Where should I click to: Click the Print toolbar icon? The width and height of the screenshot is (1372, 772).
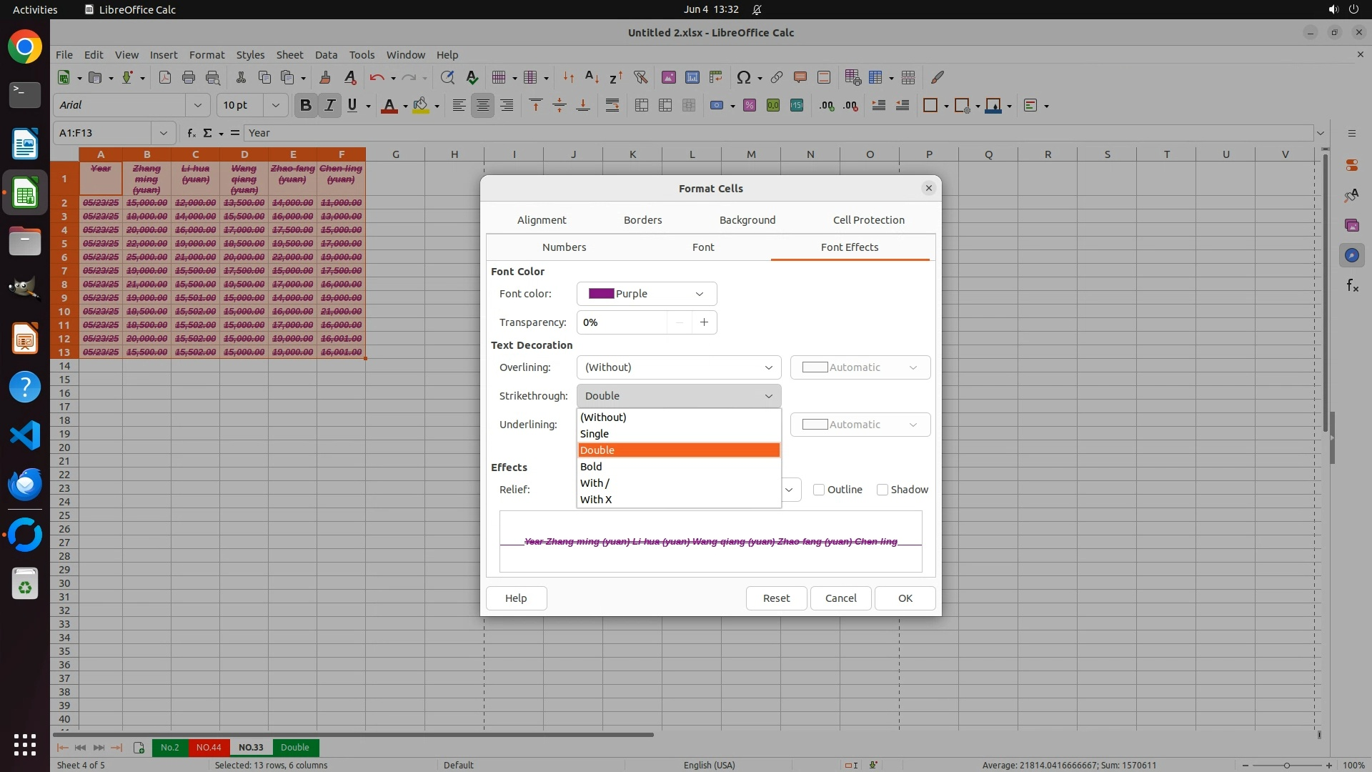coord(189,77)
